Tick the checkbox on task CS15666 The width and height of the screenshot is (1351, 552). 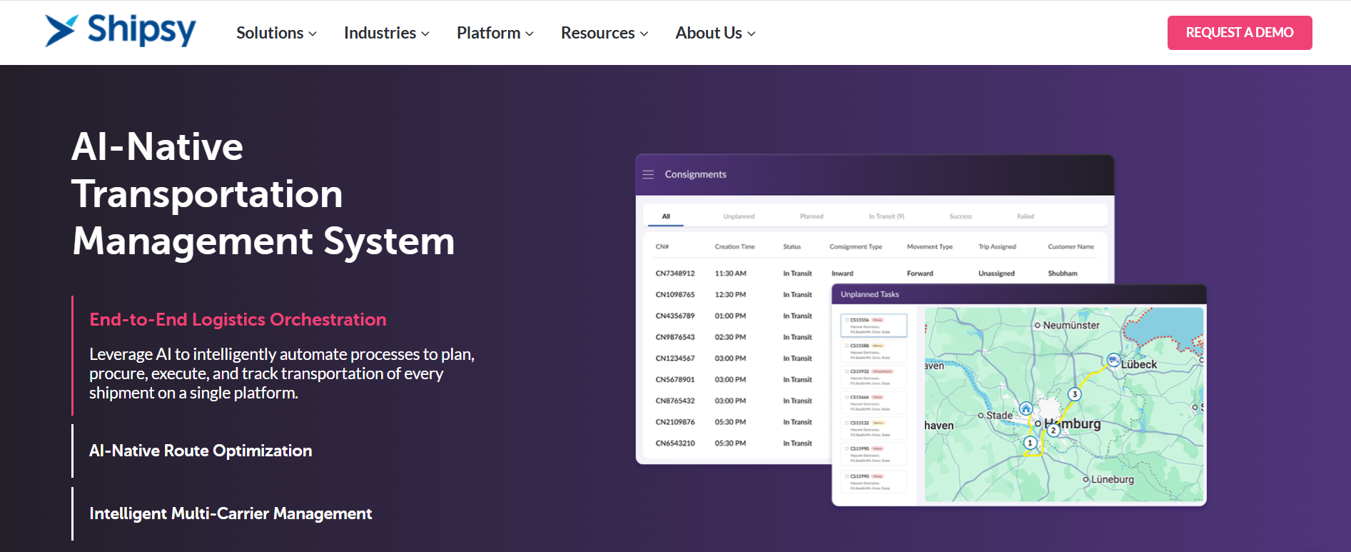(846, 397)
